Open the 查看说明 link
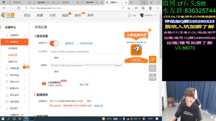 [99, 106]
